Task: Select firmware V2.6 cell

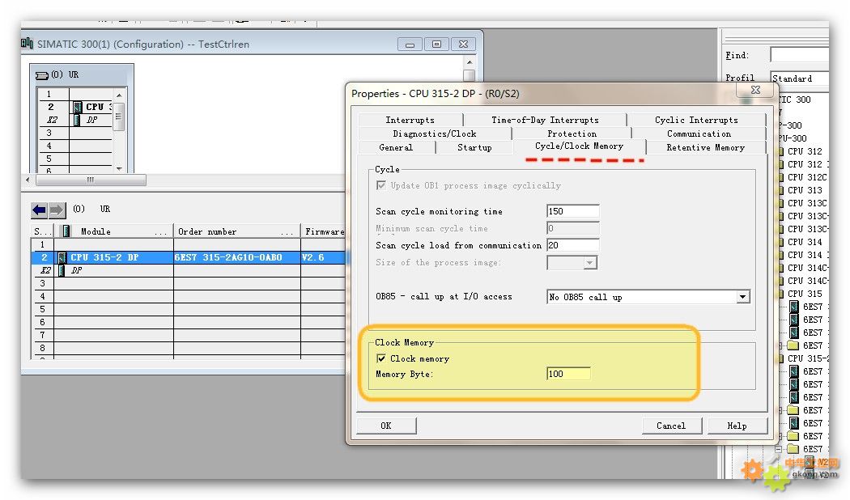Action: [322, 257]
